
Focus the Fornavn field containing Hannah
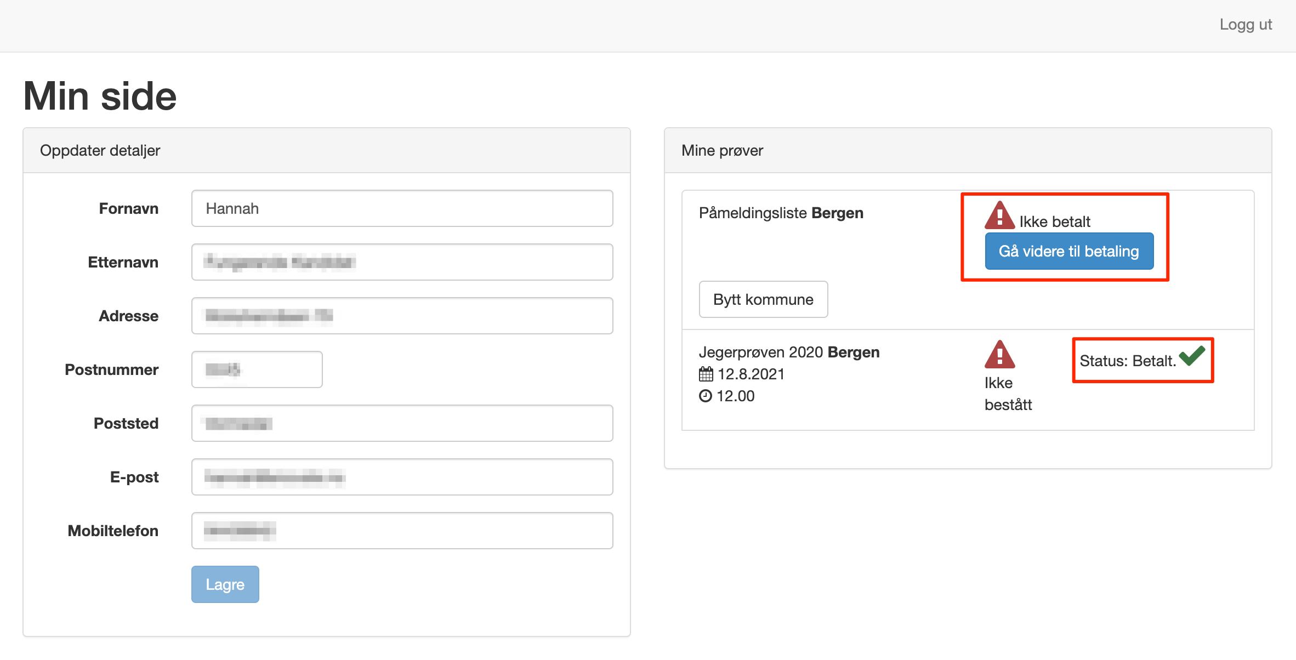pyautogui.click(x=402, y=208)
